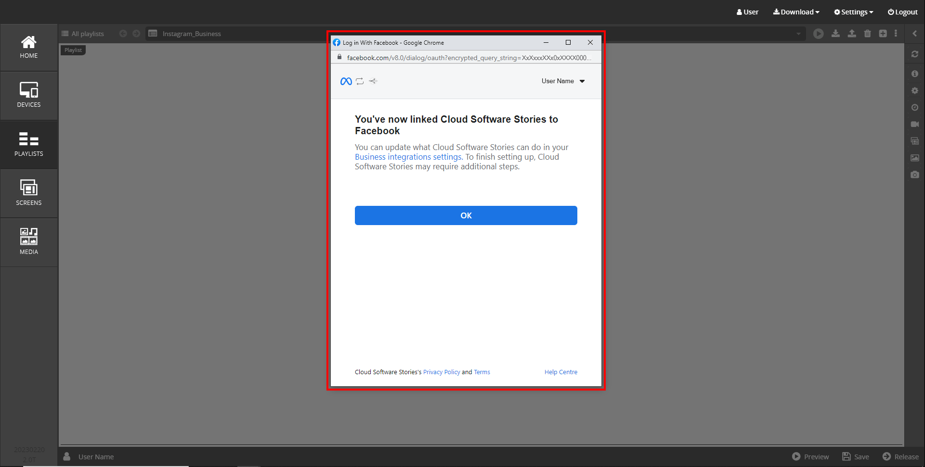This screenshot has width=925, height=467.
Task: Click the User button in top bar
Action: (x=747, y=12)
